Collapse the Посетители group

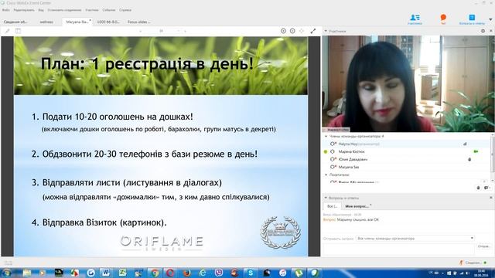point(326,175)
